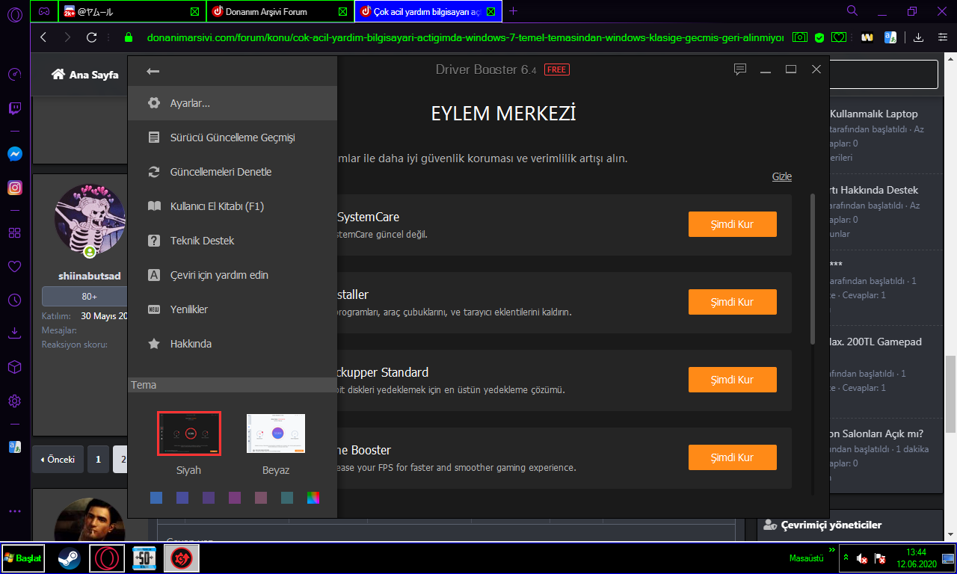Click Şimdi Kur for SystemCare
The width and height of the screenshot is (957, 574).
(732, 224)
